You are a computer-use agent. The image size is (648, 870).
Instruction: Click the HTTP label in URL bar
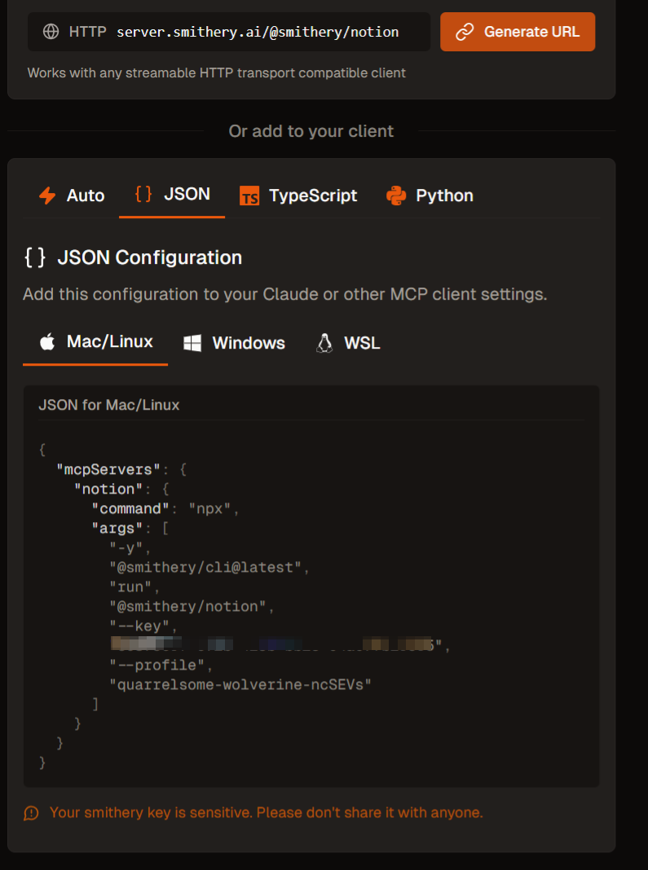point(88,32)
